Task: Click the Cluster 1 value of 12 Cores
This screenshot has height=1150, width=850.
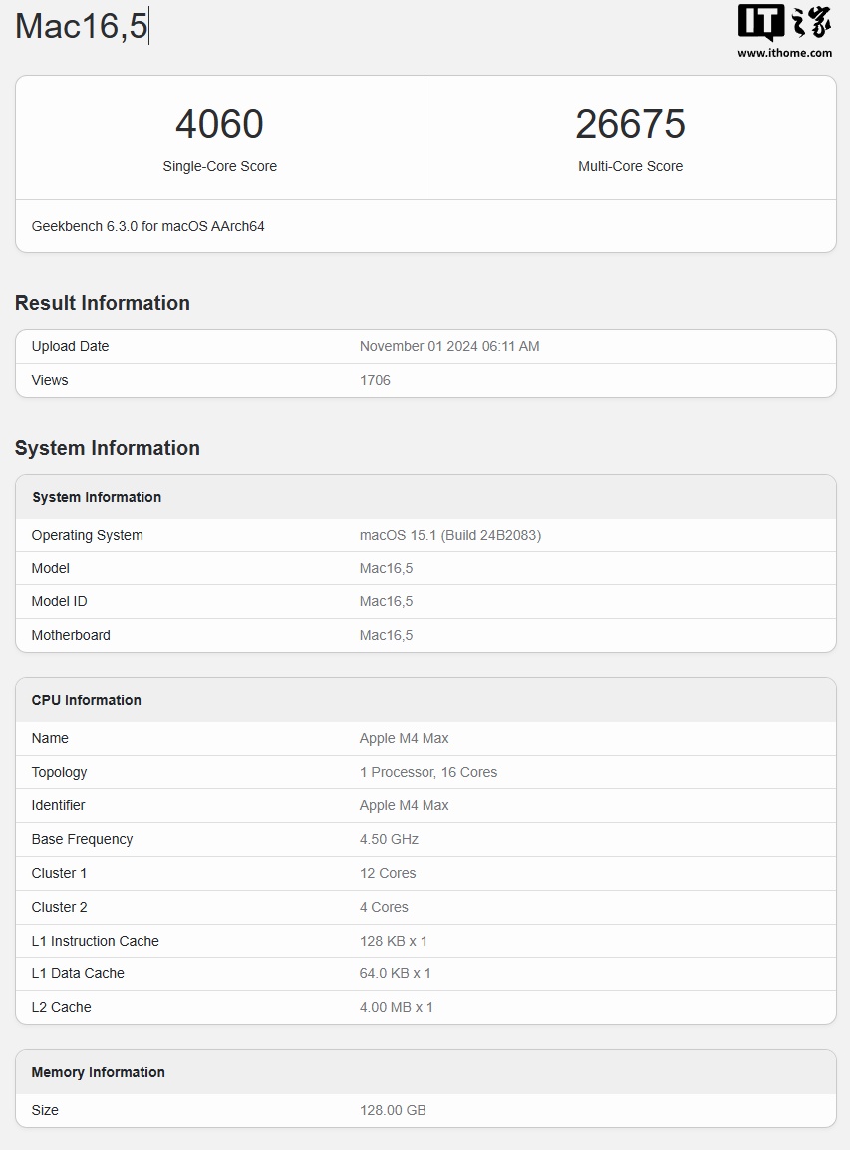Action: point(388,873)
